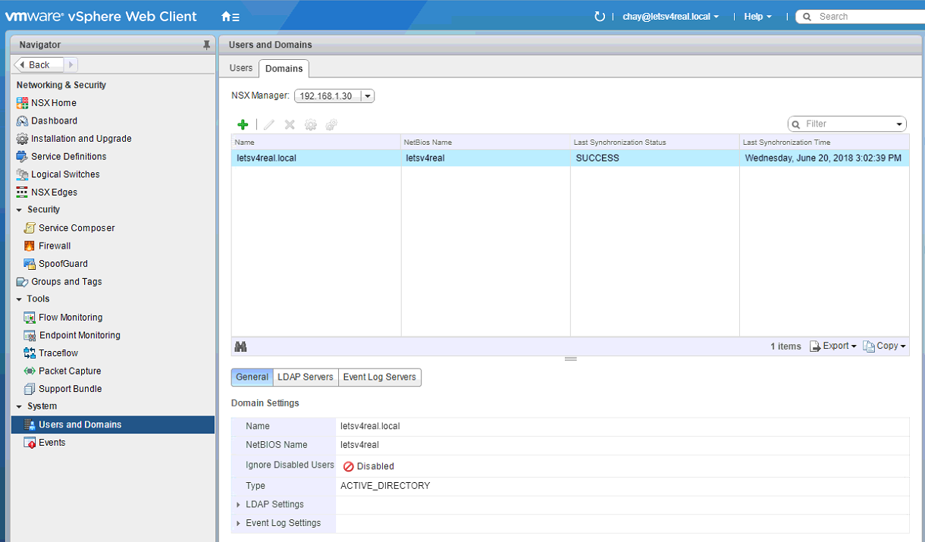This screenshot has height=542, width=925.
Task: Collapse the Security section in navigator
Action: click(x=19, y=210)
